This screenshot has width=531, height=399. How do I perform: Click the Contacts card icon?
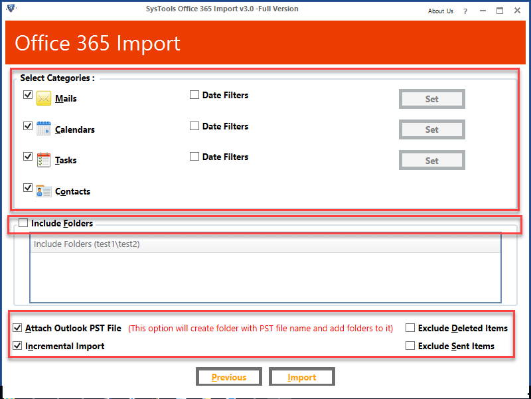tap(44, 191)
